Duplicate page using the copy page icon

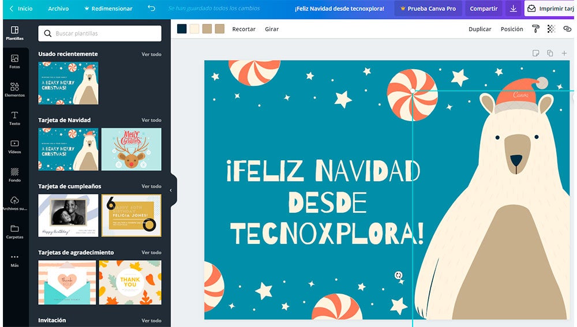[x=550, y=53]
